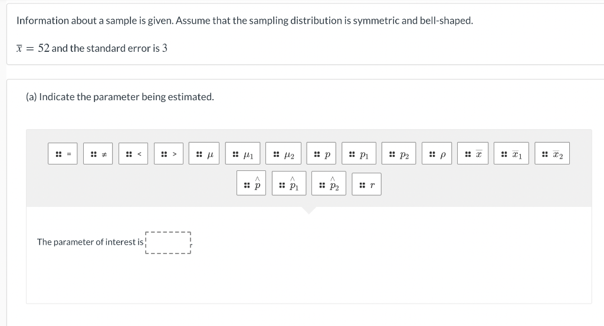Select the r tile
Image resolution: width=604 pixels, height=326 pixels.
click(x=367, y=185)
